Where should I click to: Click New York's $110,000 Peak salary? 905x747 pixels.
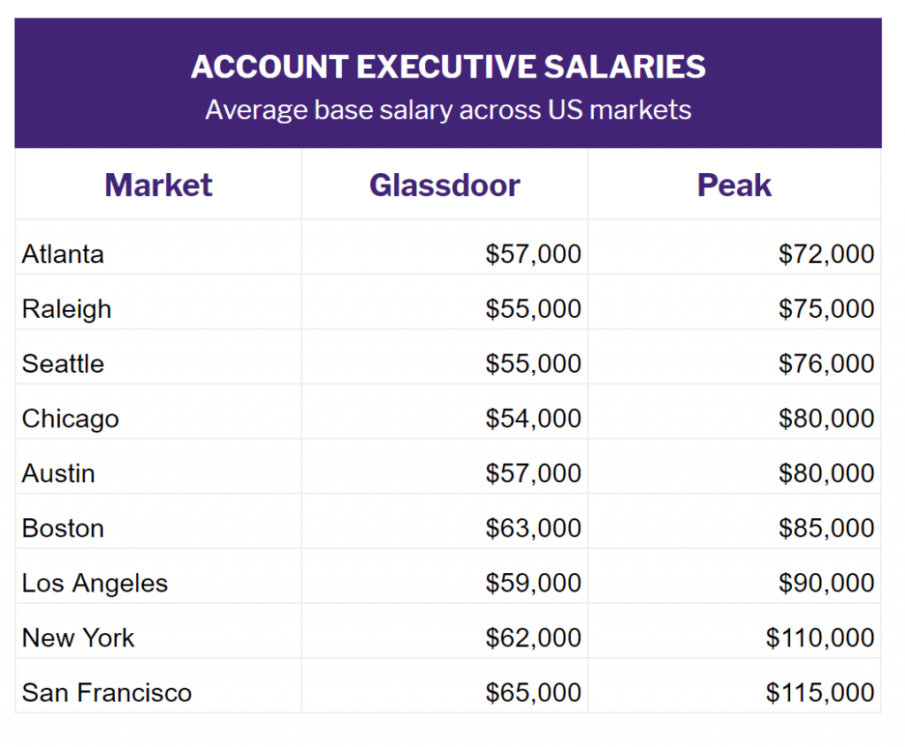pos(820,638)
